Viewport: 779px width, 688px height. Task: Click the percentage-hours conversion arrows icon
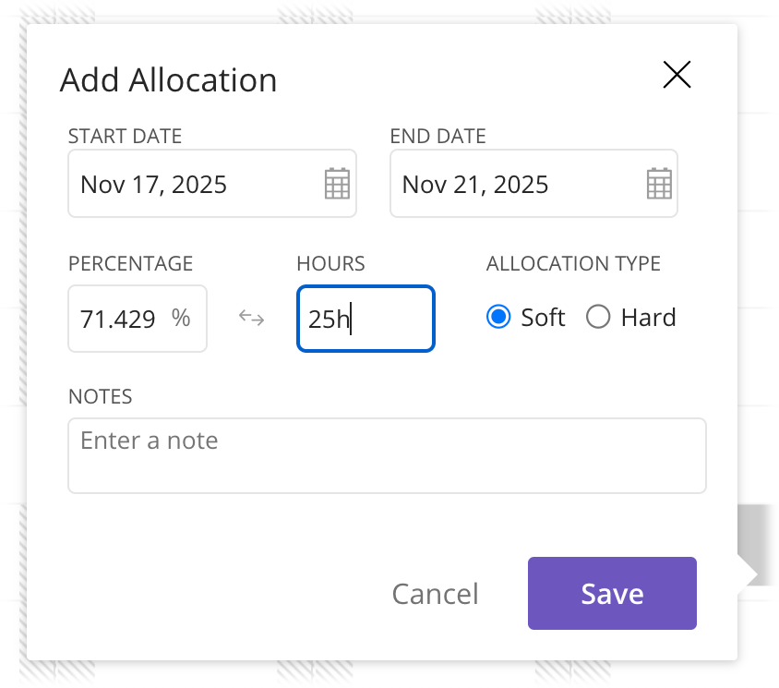tap(252, 319)
